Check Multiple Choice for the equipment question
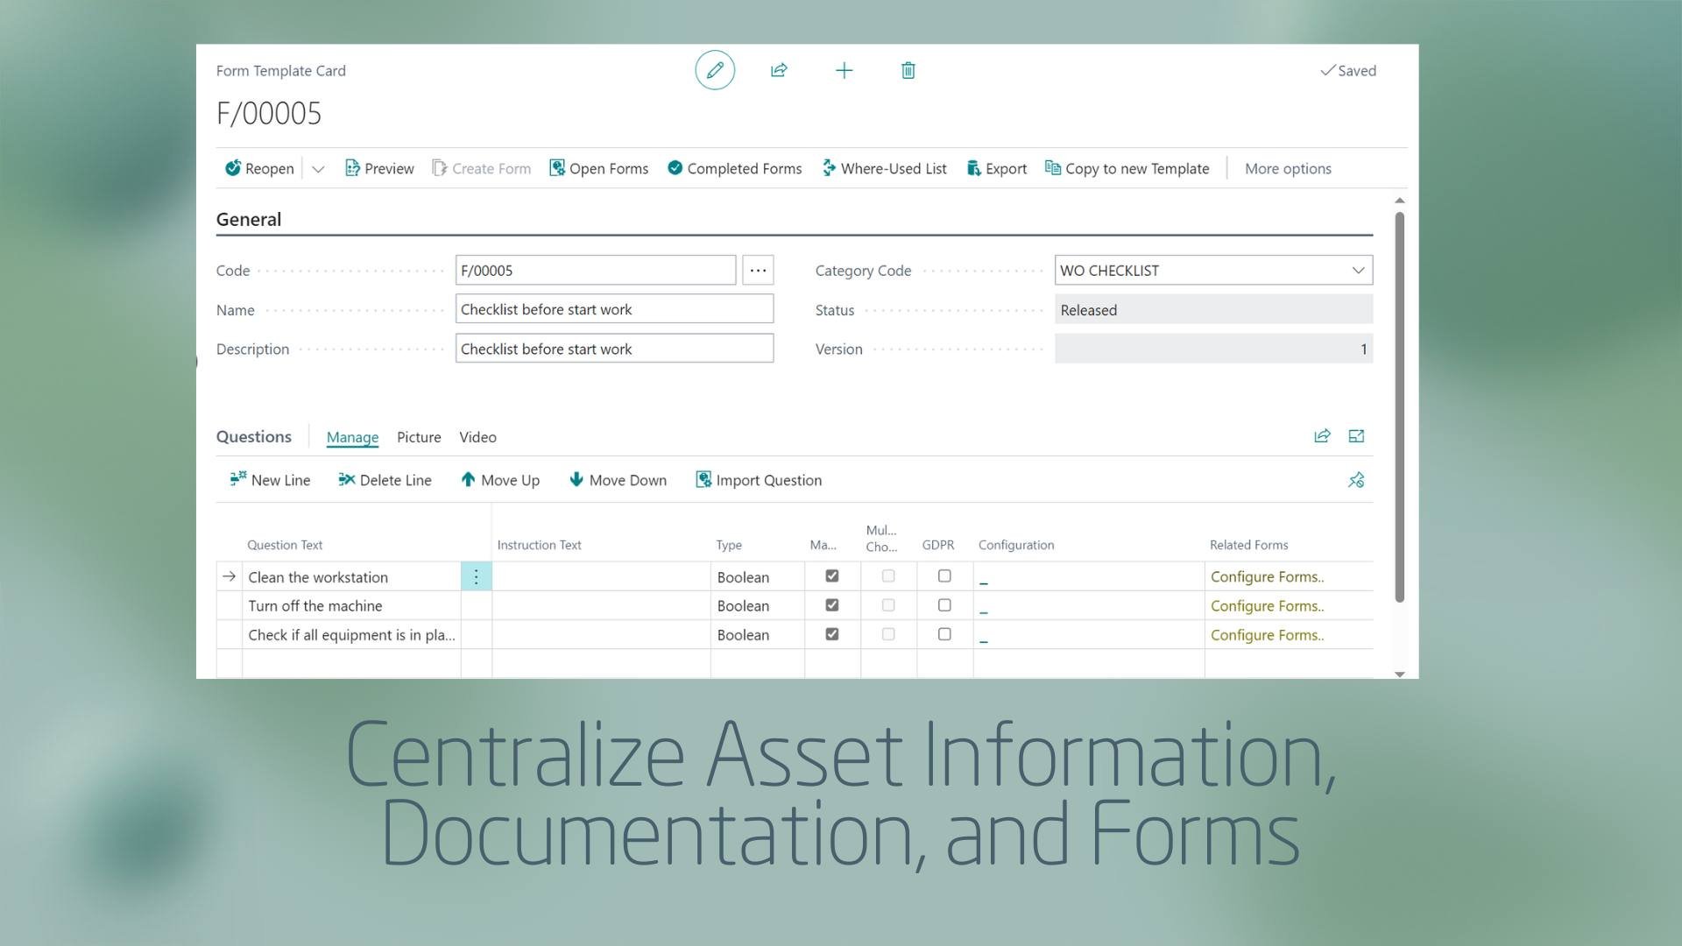The width and height of the screenshot is (1682, 946). pos(888,633)
